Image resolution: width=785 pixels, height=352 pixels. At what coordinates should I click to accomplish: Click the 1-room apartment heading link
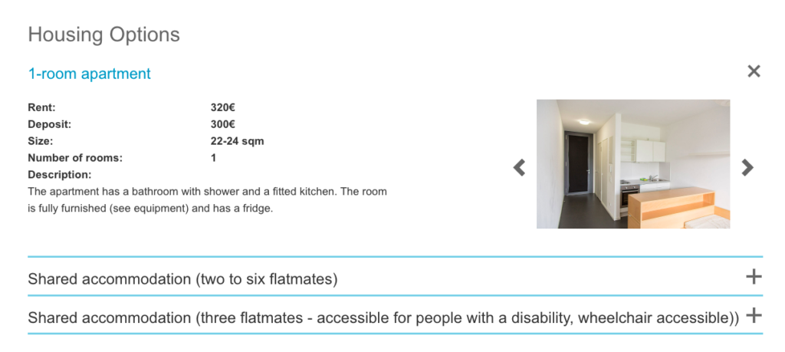tap(89, 74)
